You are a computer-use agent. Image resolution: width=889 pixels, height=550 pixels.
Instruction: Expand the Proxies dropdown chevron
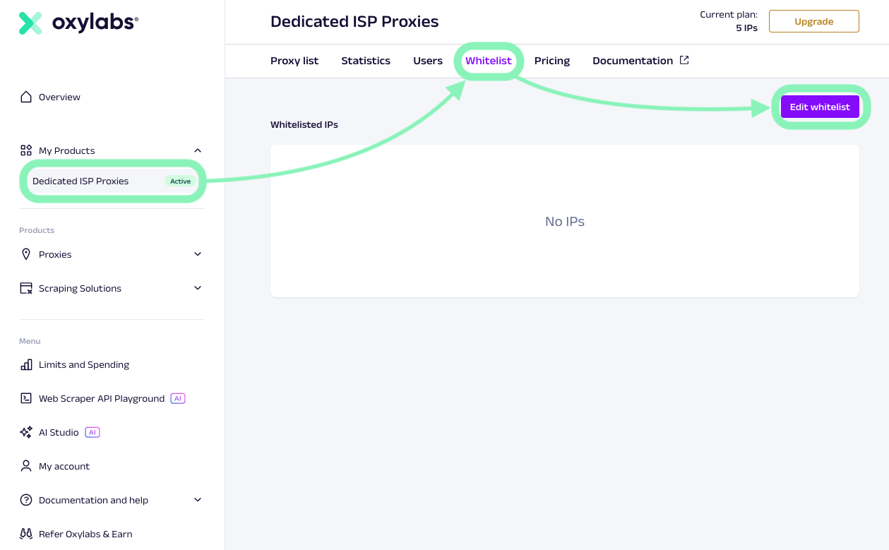(198, 254)
